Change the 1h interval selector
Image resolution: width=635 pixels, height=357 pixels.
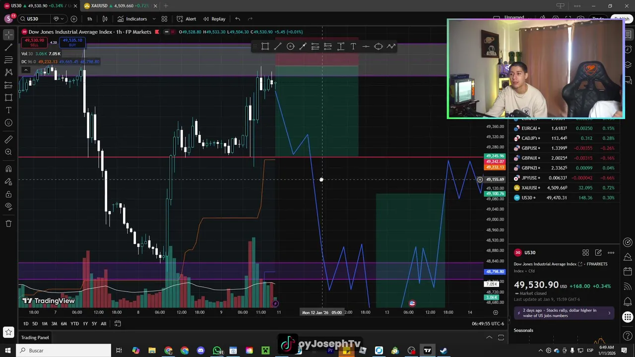(90, 19)
